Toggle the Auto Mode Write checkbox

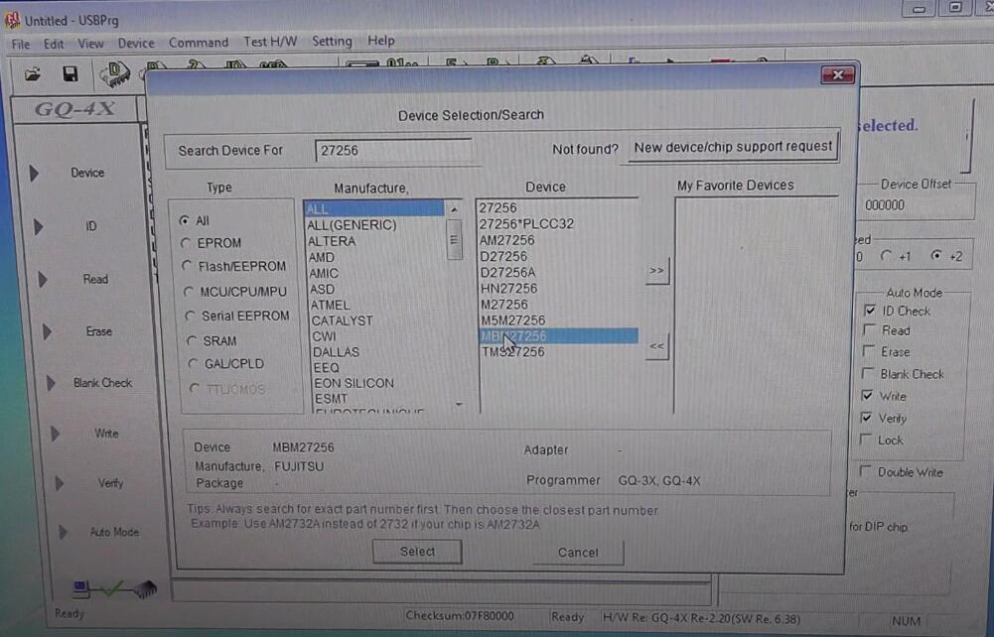[867, 396]
